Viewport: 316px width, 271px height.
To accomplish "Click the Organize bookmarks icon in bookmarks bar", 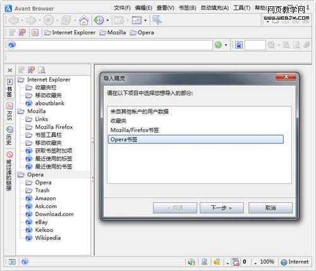I will 22,33.
